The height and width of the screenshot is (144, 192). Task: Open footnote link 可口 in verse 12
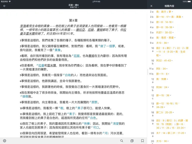tap(96, 127)
